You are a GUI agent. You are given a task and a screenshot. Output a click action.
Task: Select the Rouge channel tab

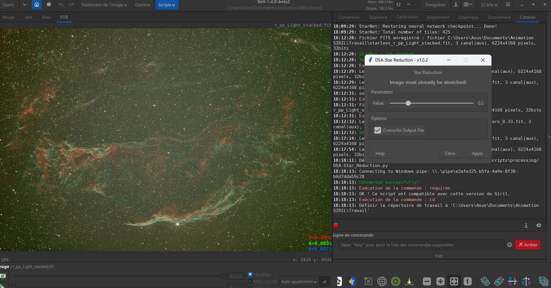[x=8, y=17]
